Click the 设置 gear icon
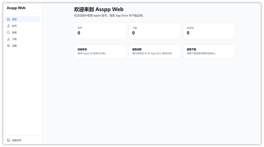The height and width of the screenshot is (147, 264). pos(8,46)
